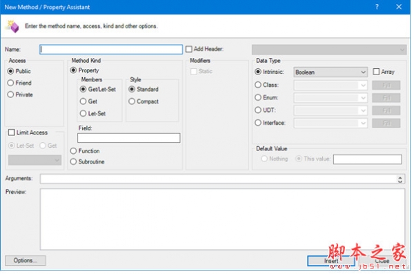This screenshot has height=274, width=414.
Task: Open the Limit Access dropdown
Action: click(34, 160)
